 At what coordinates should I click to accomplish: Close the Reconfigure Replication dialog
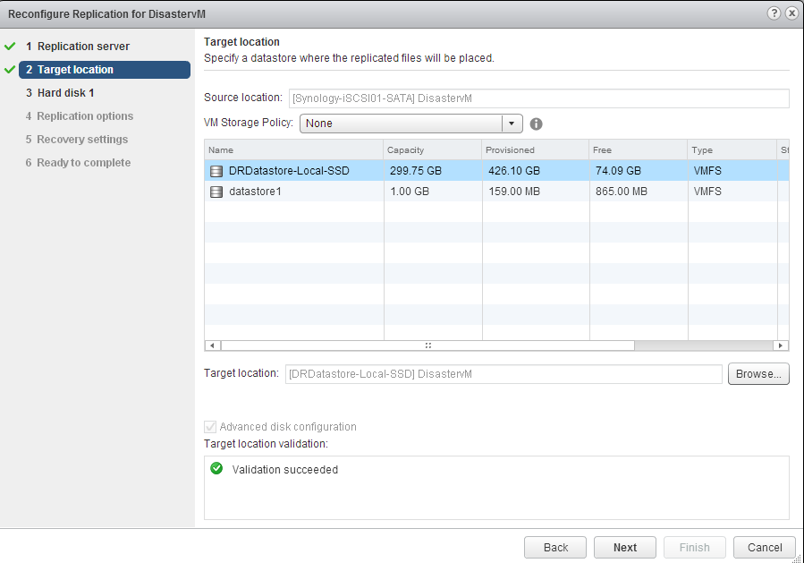791,14
